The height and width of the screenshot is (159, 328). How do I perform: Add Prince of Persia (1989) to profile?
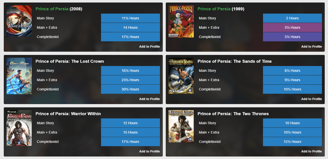pyautogui.click(x=311, y=47)
